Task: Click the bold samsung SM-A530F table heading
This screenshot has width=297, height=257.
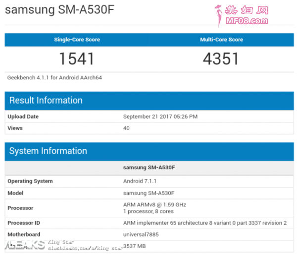Action: [149, 167]
